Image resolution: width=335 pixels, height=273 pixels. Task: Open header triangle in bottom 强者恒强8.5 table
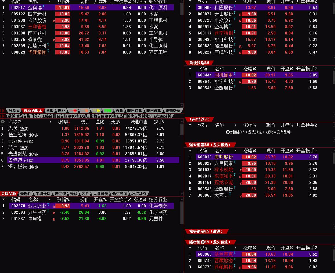190,248
